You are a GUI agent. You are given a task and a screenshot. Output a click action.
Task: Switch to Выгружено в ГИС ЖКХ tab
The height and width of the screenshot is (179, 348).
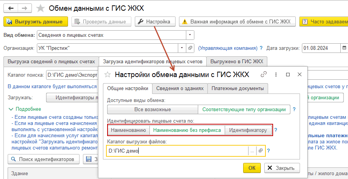pyautogui.click(x=237, y=61)
